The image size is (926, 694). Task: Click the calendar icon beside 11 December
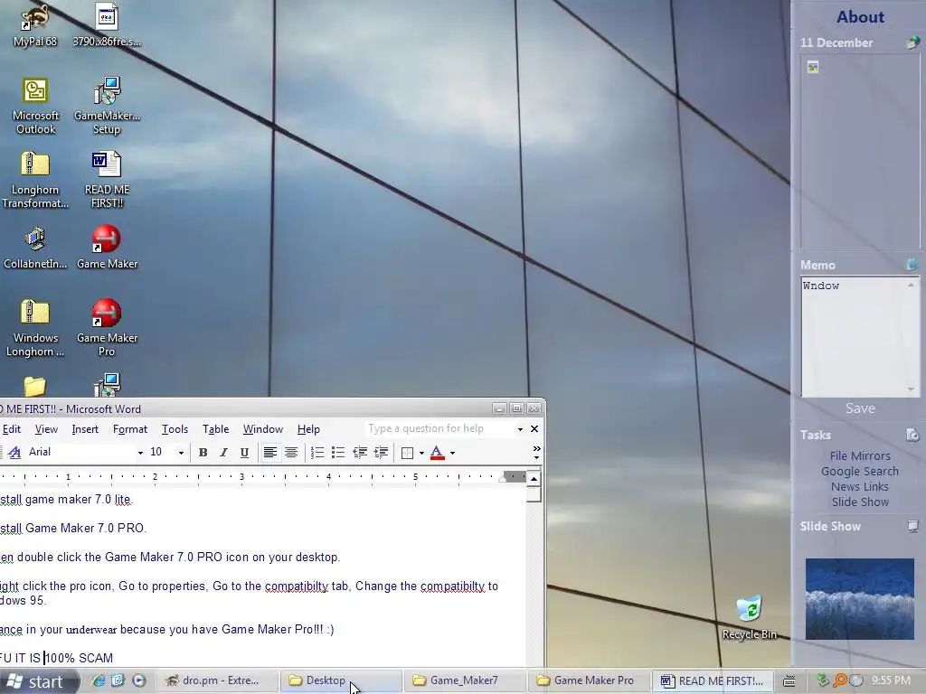pyautogui.click(x=913, y=42)
